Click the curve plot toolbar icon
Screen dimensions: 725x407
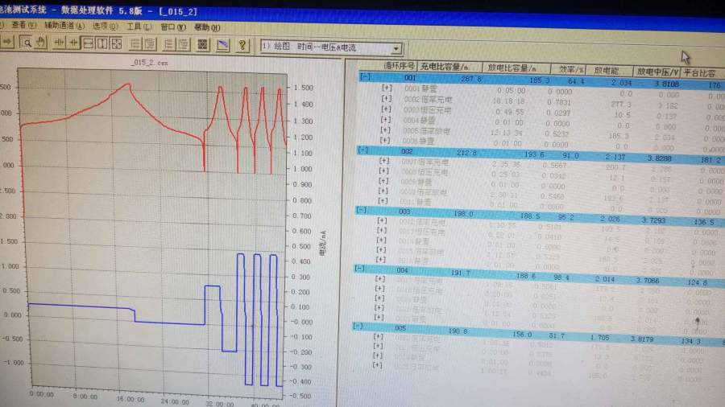click(x=222, y=45)
